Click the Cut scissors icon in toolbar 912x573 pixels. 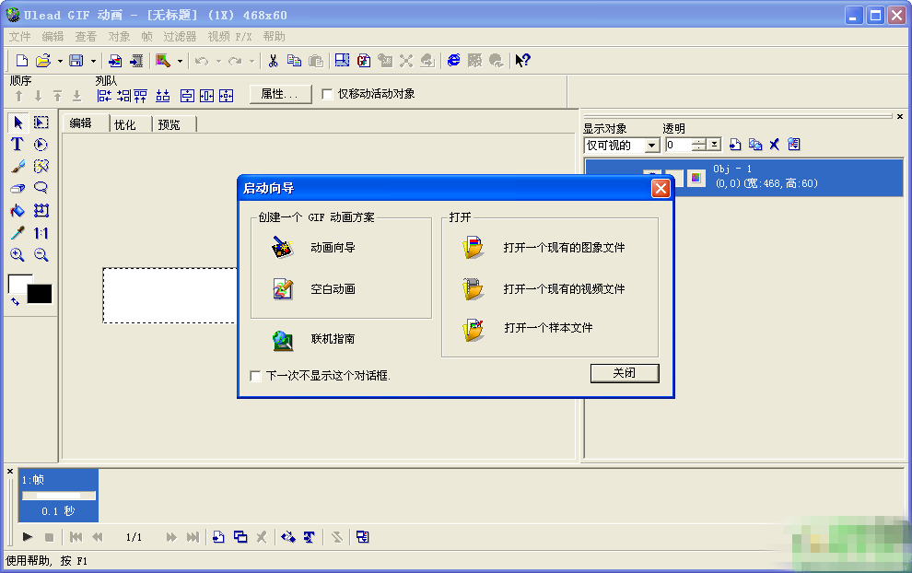point(273,61)
